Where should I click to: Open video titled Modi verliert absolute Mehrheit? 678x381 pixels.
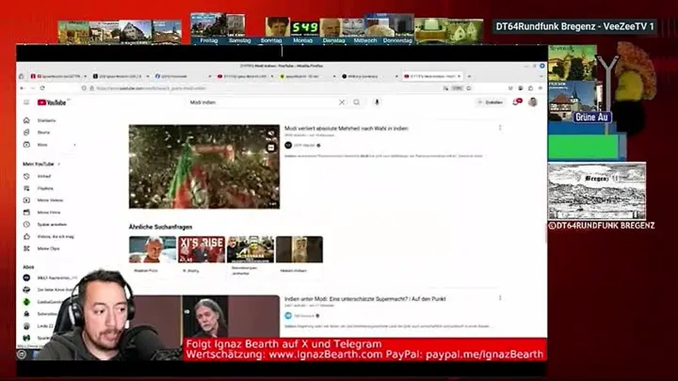tap(346, 129)
